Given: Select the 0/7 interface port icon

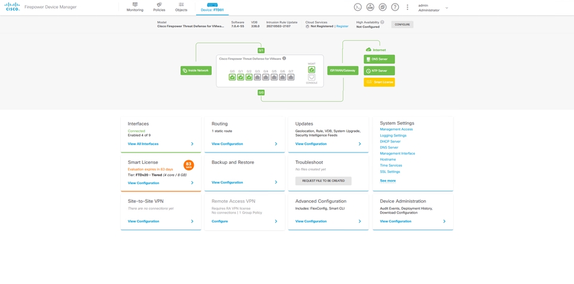Looking at the screenshot, I should click(291, 77).
